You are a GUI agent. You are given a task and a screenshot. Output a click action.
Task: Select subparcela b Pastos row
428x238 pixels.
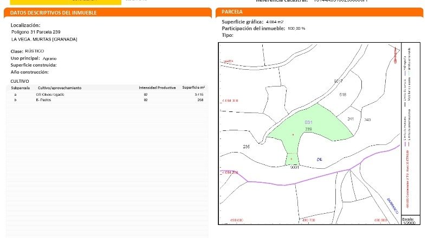(107, 100)
